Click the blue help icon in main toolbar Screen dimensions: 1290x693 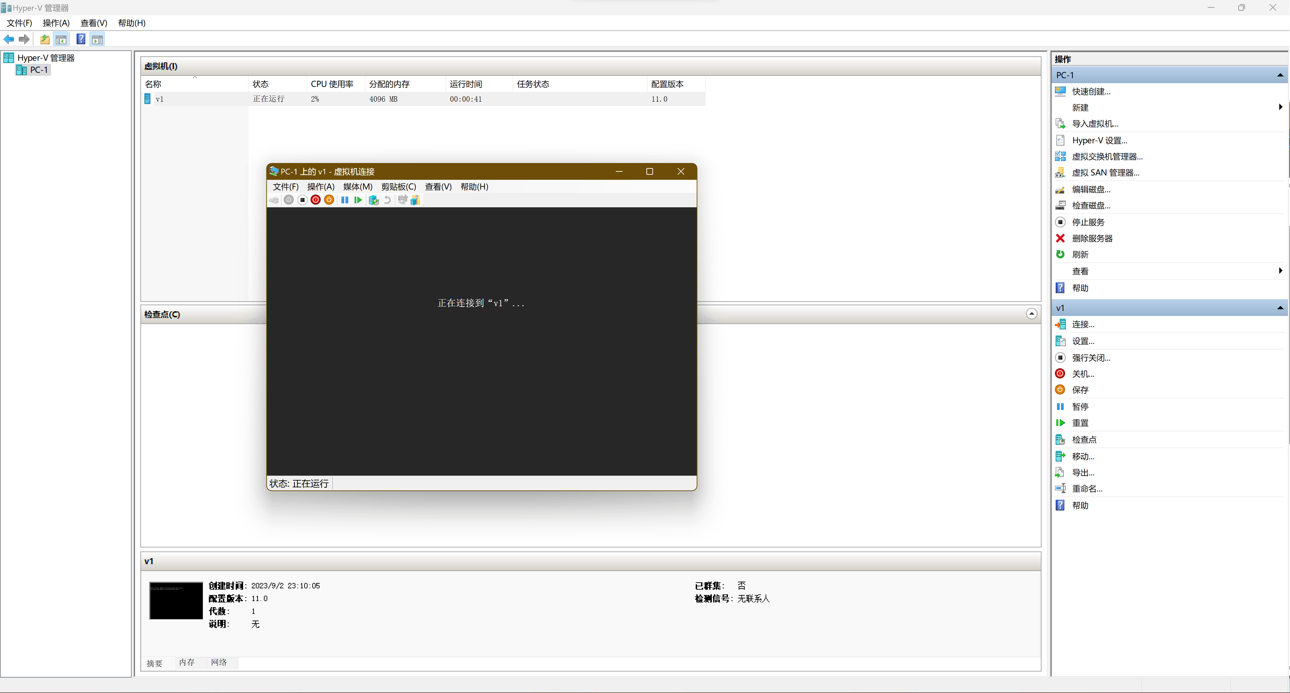81,40
